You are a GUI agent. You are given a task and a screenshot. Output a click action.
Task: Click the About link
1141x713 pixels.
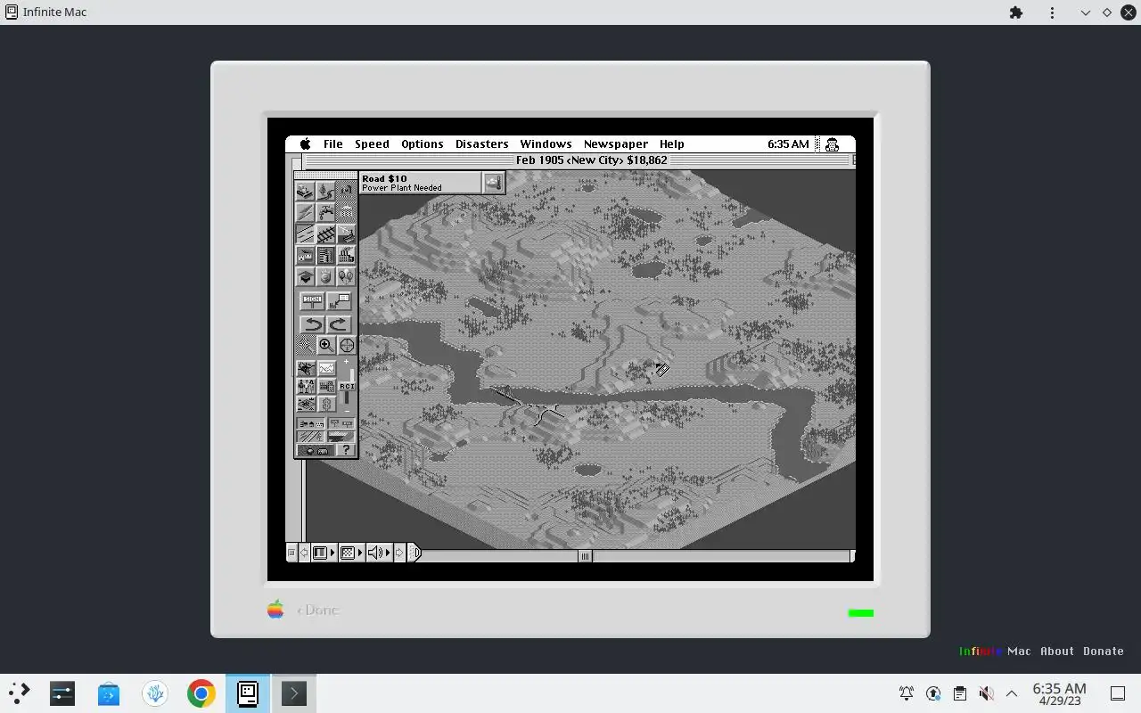click(1057, 651)
